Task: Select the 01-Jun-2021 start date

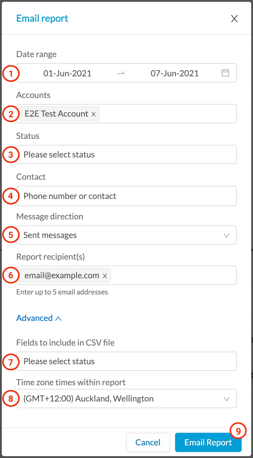Action: (x=67, y=73)
